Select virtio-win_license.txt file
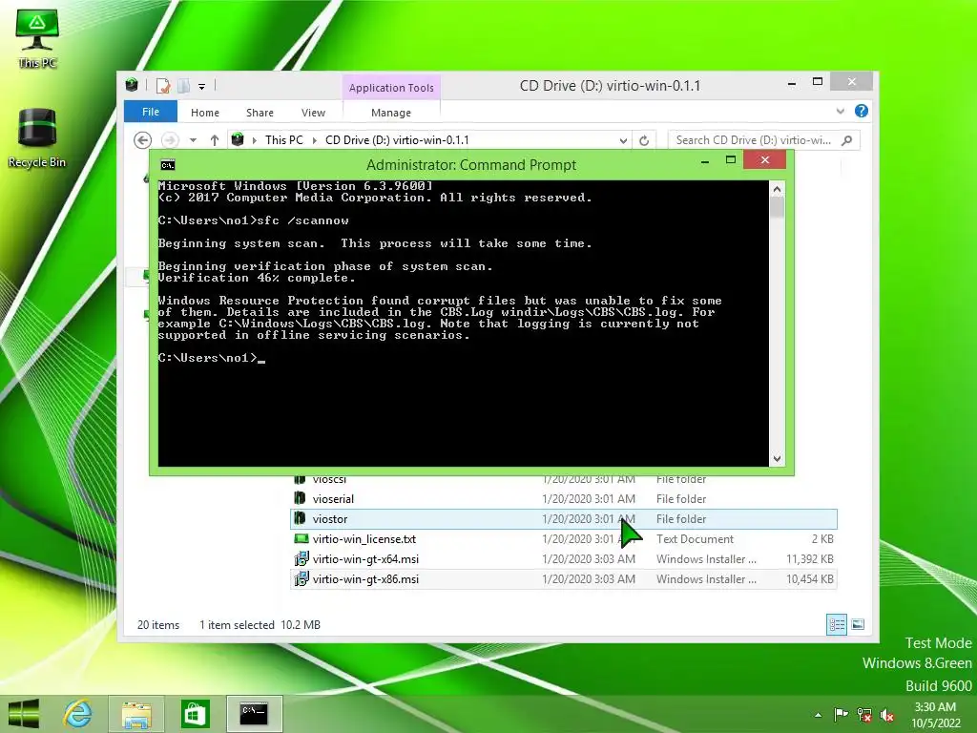Image resolution: width=977 pixels, height=733 pixels. [x=563, y=539]
